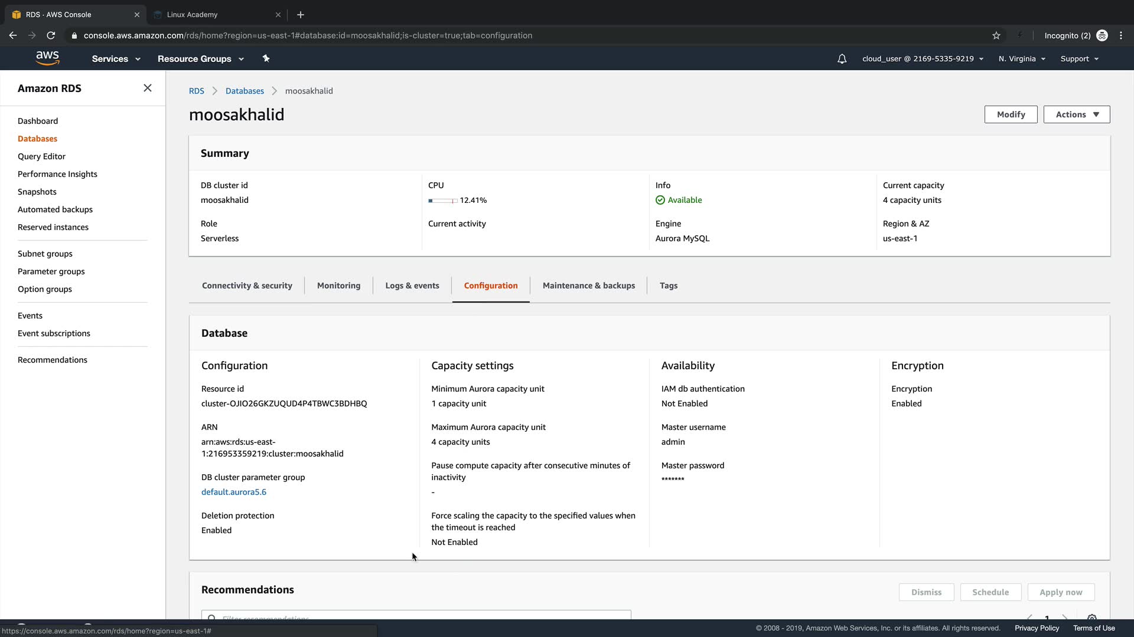The height and width of the screenshot is (637, 1134).
Task: Click the pin shortcut icon in navbar
Action: pyautogui.click(x=266, y=58)
